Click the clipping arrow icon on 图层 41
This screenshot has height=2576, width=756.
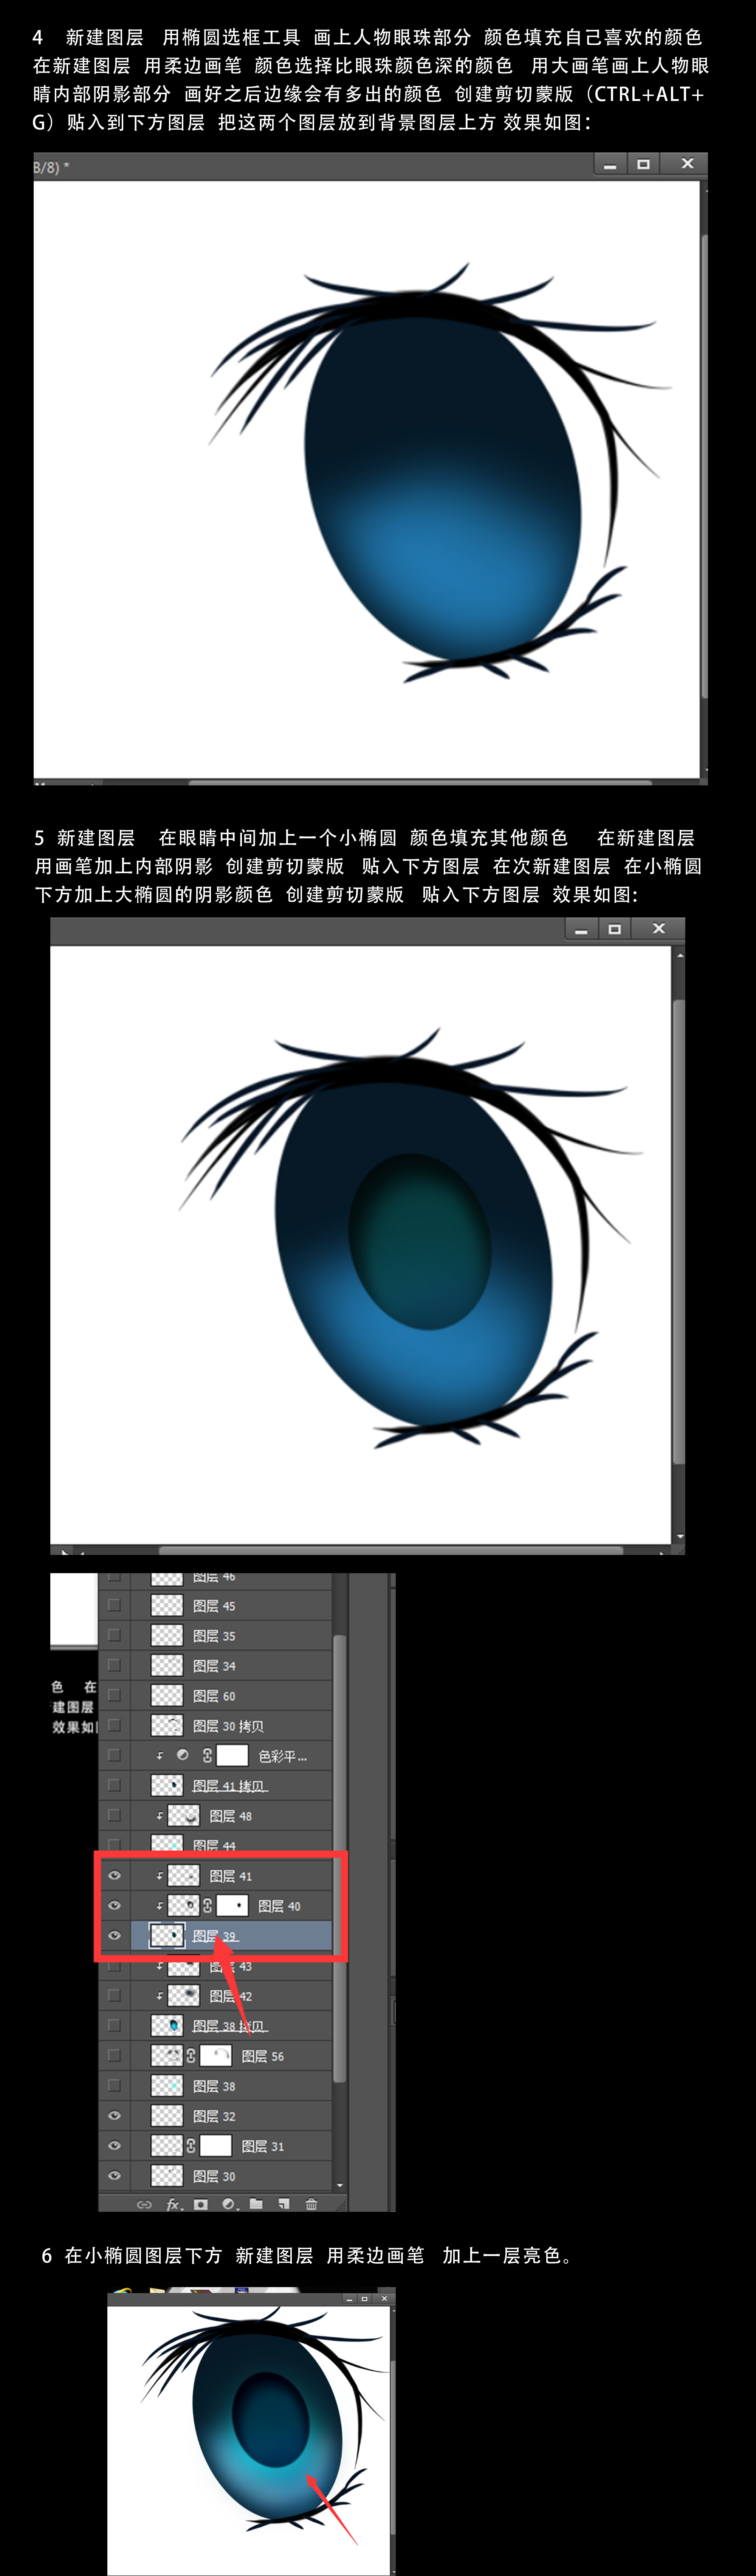tap(159, 1876)
